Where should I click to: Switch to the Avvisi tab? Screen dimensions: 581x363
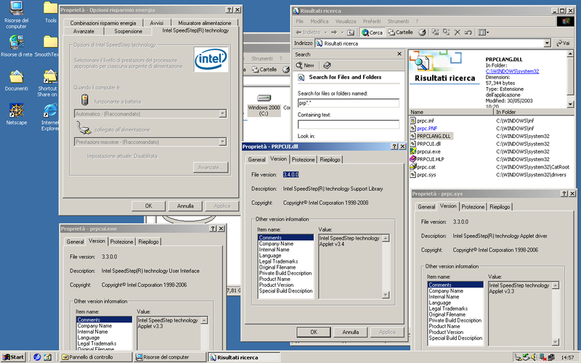(157, 23)
